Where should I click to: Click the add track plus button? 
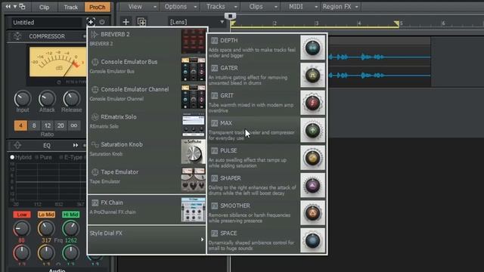click(126, 22)
